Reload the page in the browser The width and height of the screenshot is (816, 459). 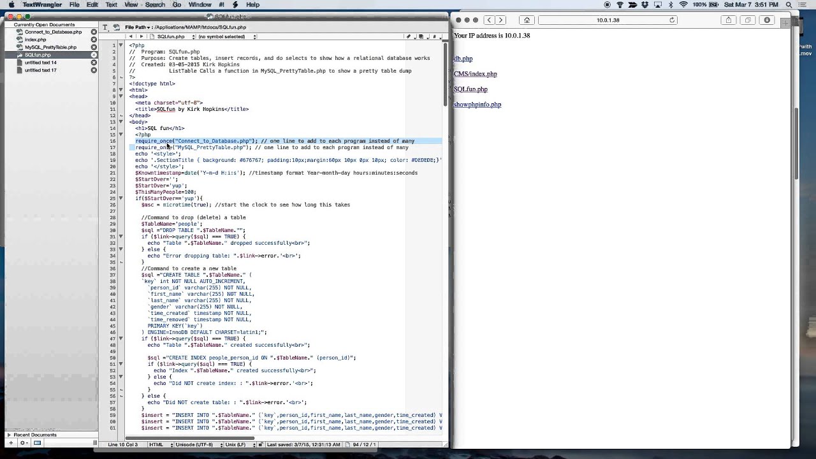tap(672, 20)
